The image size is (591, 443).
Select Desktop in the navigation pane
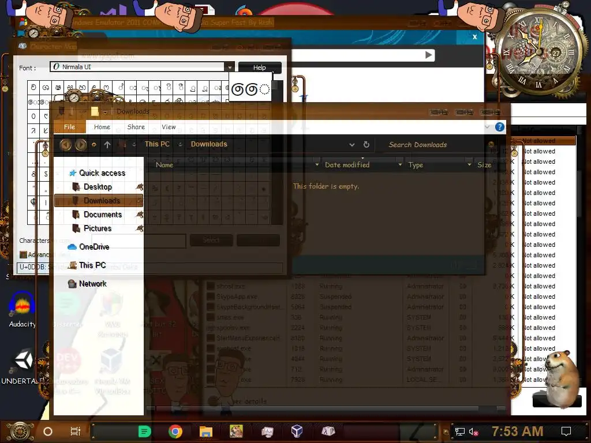coord(98,187)
